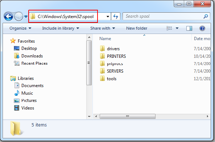This screenshot has height=142, width=215.
Task: Open the Libraries node label
Action: tap(26, 78)
